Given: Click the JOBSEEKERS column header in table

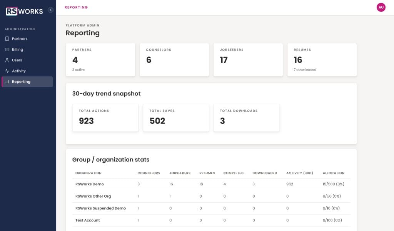Looking at the screenshot, I should click(180, 173).
